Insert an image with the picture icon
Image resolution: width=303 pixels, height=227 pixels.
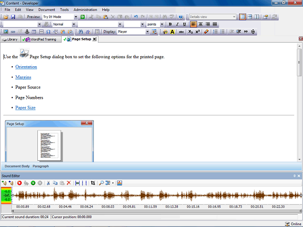[6, 32]
